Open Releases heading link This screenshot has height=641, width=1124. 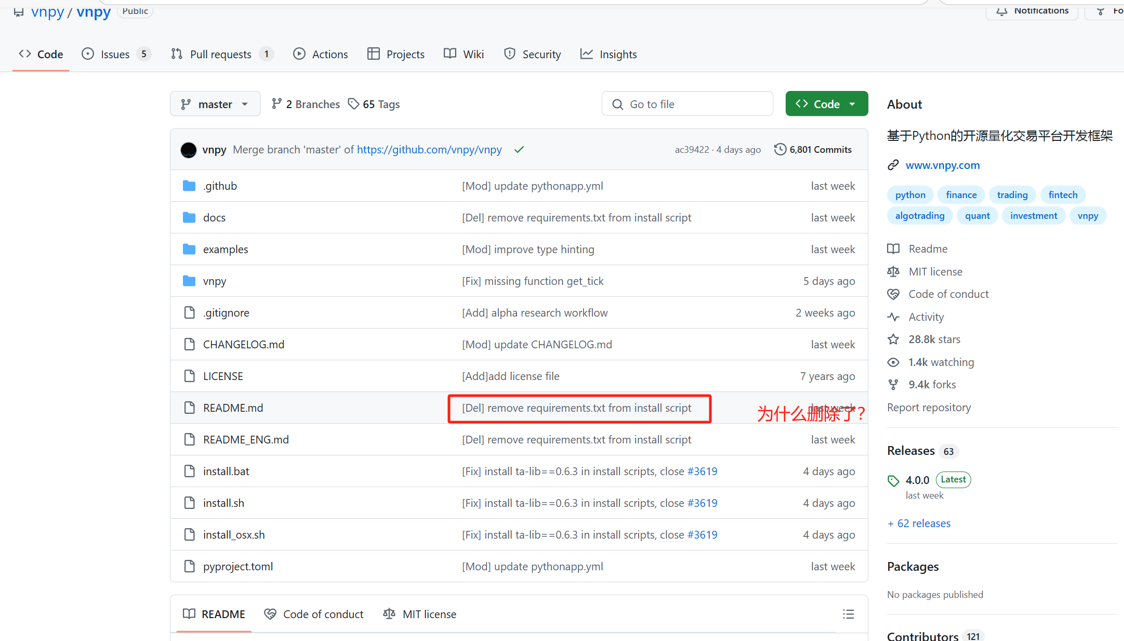[910, 451]
